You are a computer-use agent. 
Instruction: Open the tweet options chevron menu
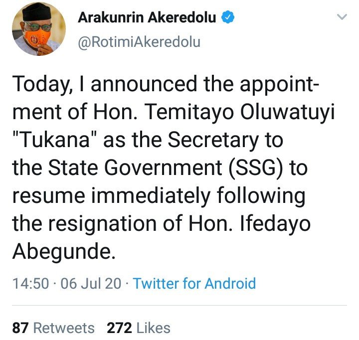(342, 17)
